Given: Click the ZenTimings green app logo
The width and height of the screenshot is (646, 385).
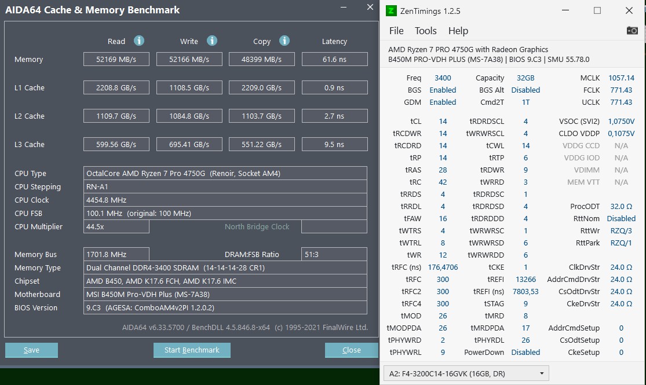Looking at the screenshot, I should click(391, 10).
